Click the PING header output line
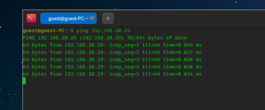265x110 pixels. [106, 38]
